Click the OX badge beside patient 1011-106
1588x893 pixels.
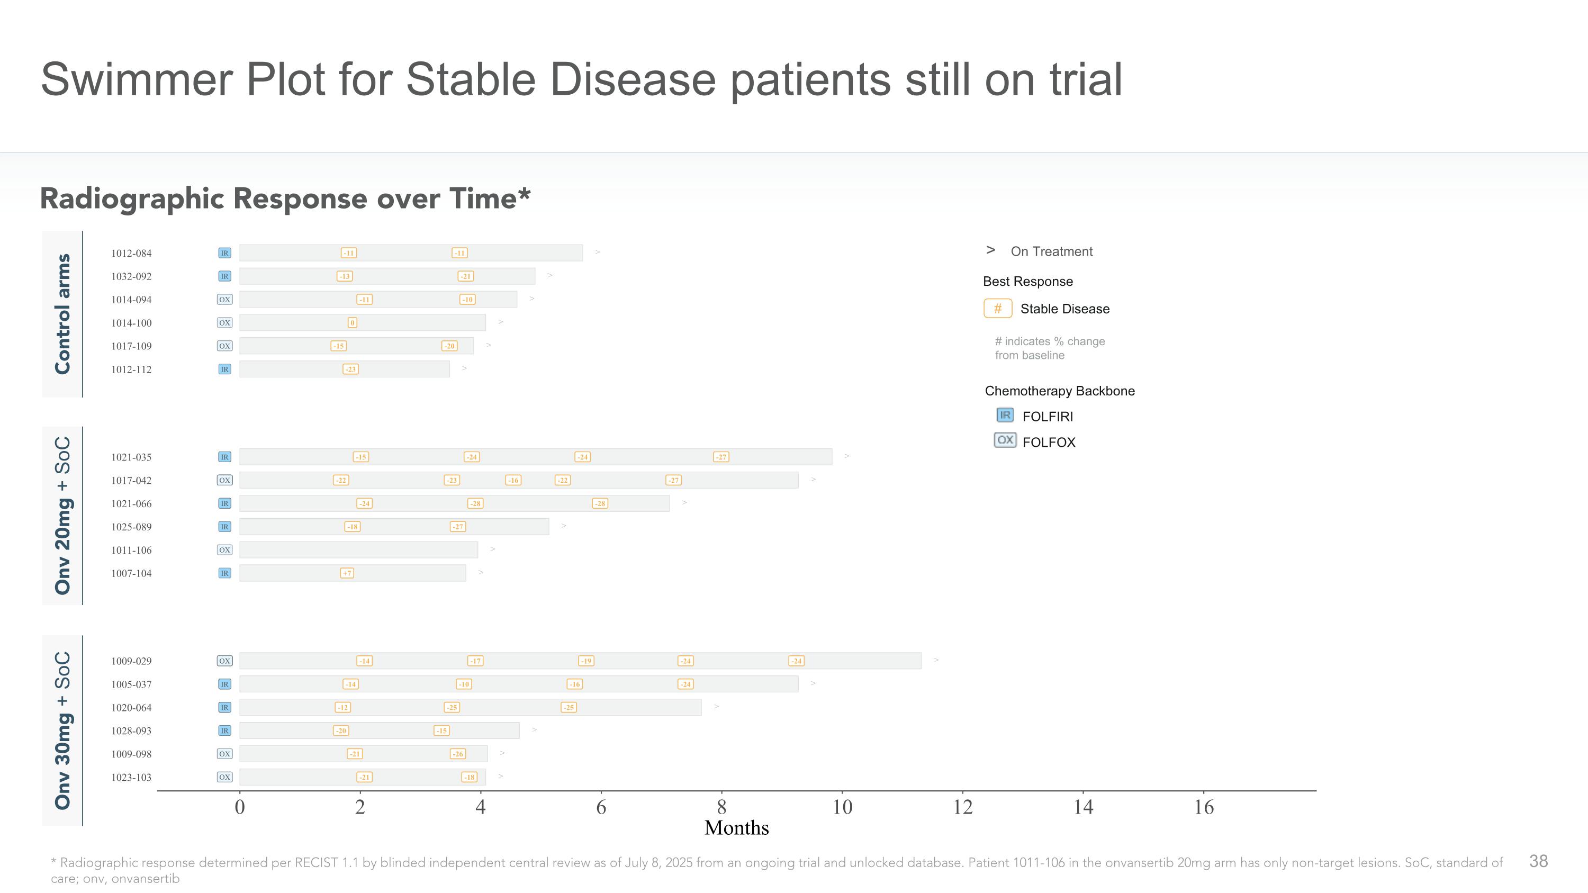click(x=224, y=550)
